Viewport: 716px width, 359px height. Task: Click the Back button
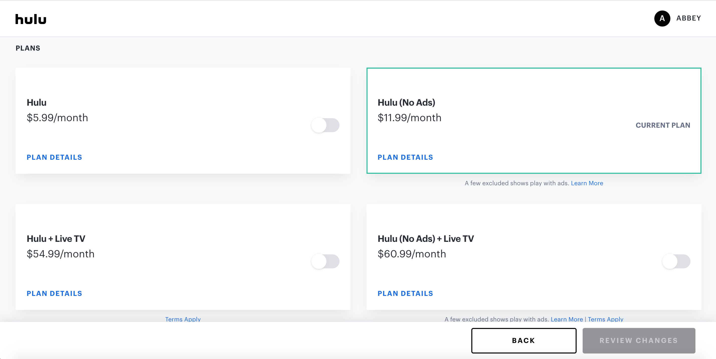[x=524, y=340]
